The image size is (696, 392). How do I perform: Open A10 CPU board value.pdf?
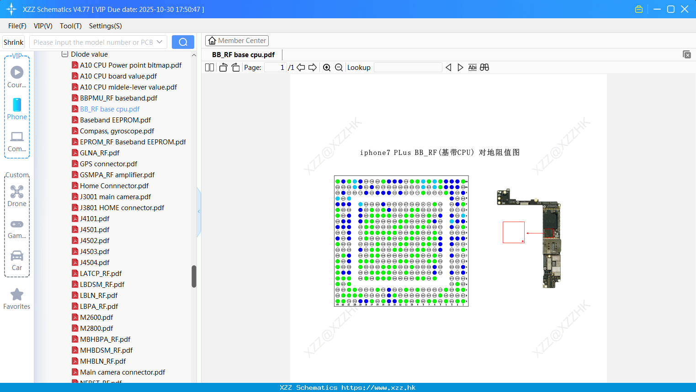[x=118, y=76]
